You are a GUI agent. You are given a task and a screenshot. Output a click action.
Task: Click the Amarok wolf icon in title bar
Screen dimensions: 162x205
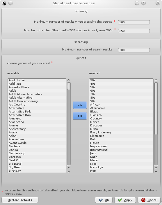(4, 3)
